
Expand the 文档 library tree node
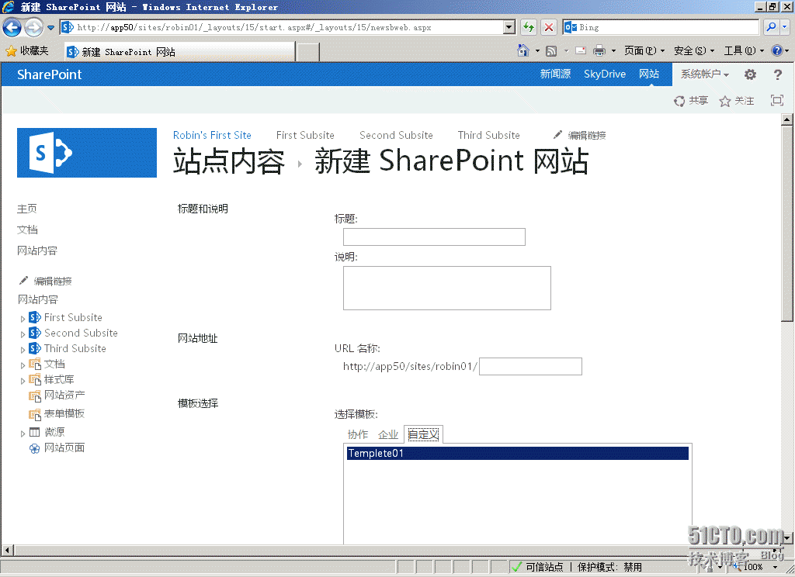[x=23, y=365]
